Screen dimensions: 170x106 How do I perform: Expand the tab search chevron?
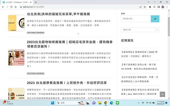[x=149, y=2]
